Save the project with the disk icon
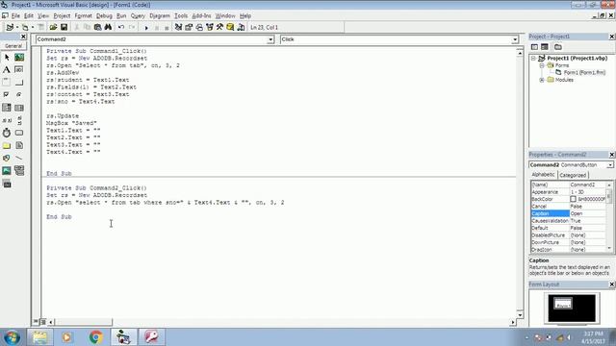Viewport: 616px width, 346px height. (64, 27)
